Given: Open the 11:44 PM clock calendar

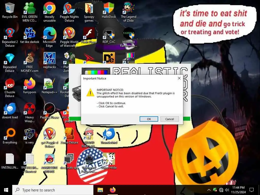Looking at the screenshot, I should point(238,190).
